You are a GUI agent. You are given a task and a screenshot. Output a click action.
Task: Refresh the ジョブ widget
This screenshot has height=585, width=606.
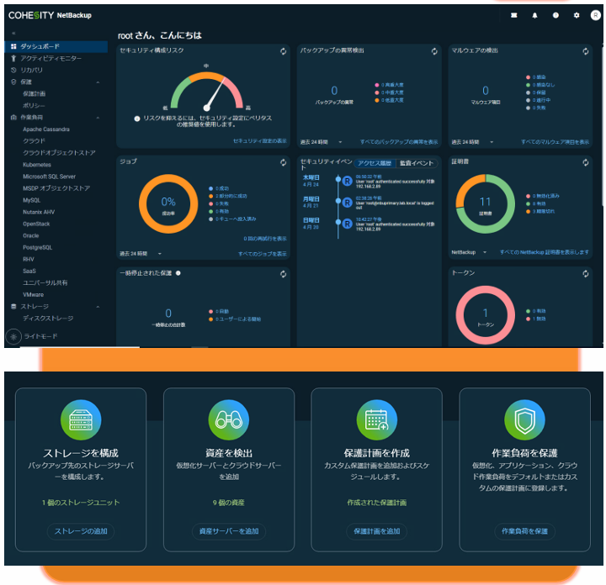[283, 162]
